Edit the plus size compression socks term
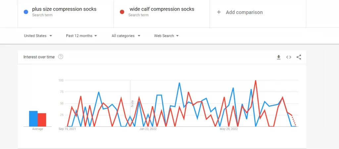This screenshot has height=149, width=339. click(64, 9)
